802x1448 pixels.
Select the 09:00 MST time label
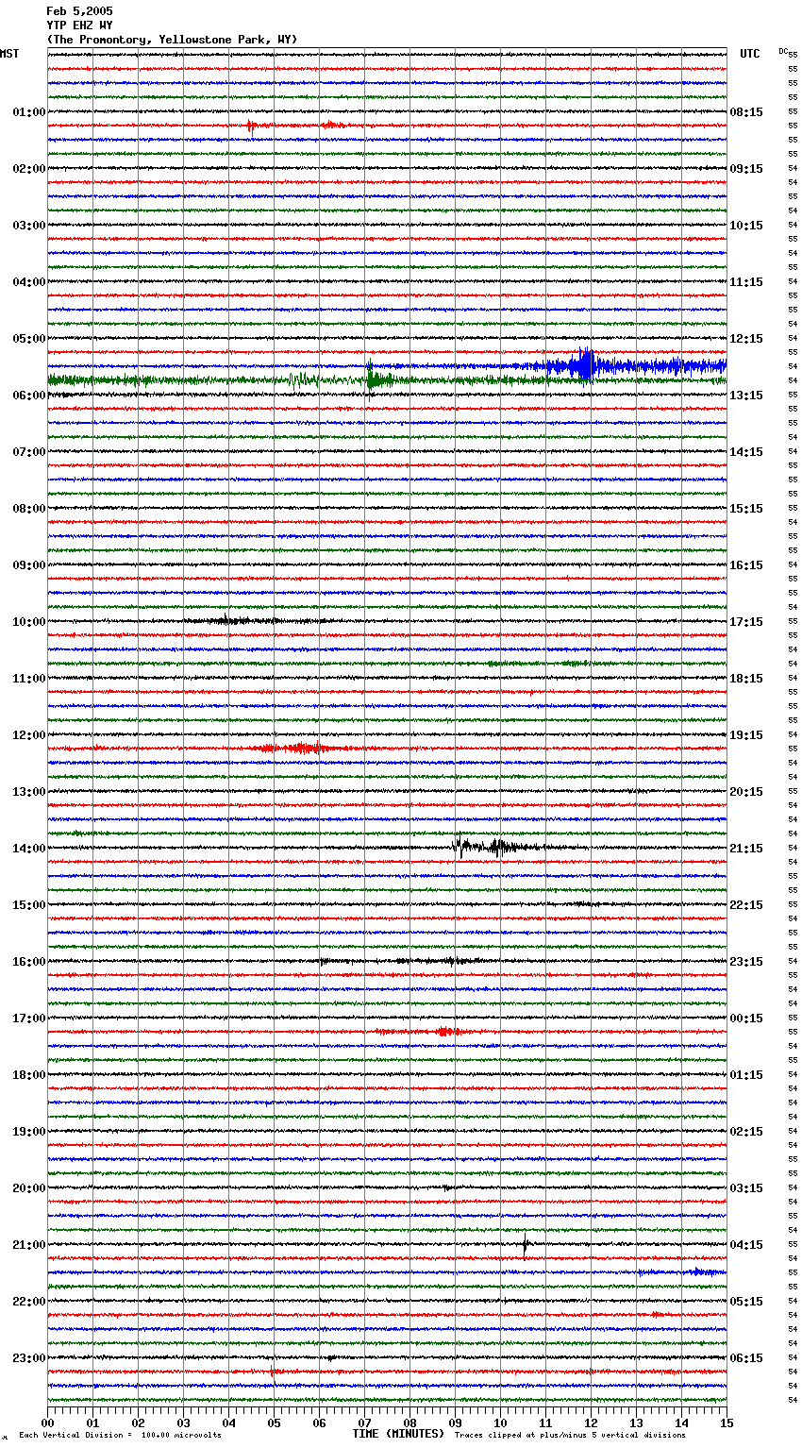tap(29, 565)
